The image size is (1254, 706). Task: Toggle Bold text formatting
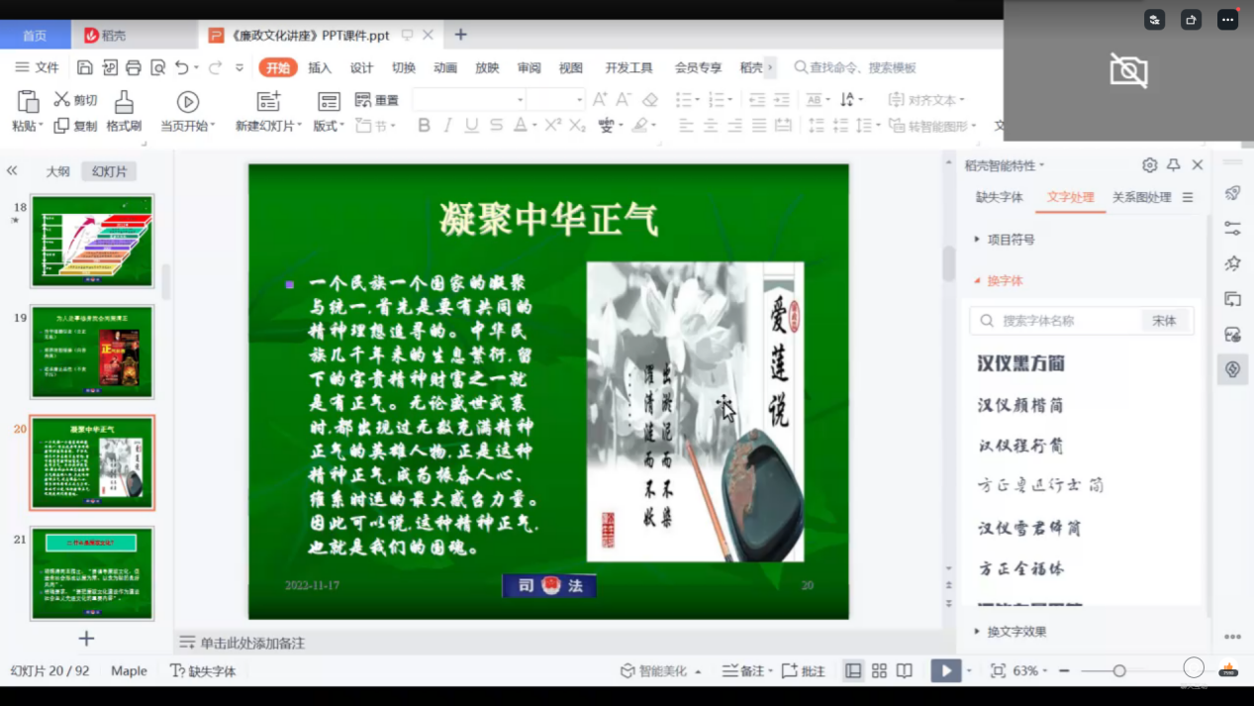tap(424, 125)
